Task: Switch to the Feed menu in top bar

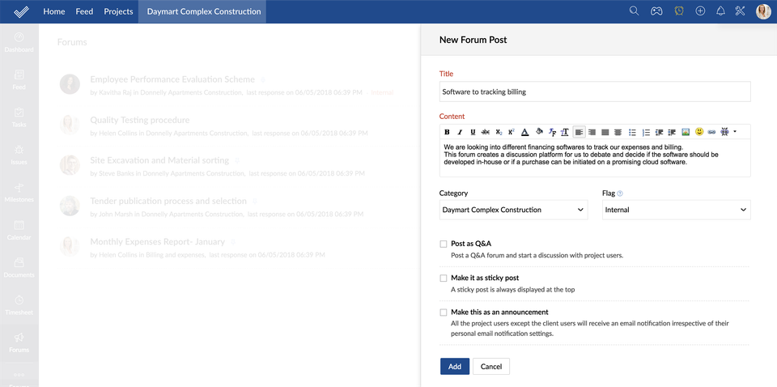Action: [x=84, y=11]
